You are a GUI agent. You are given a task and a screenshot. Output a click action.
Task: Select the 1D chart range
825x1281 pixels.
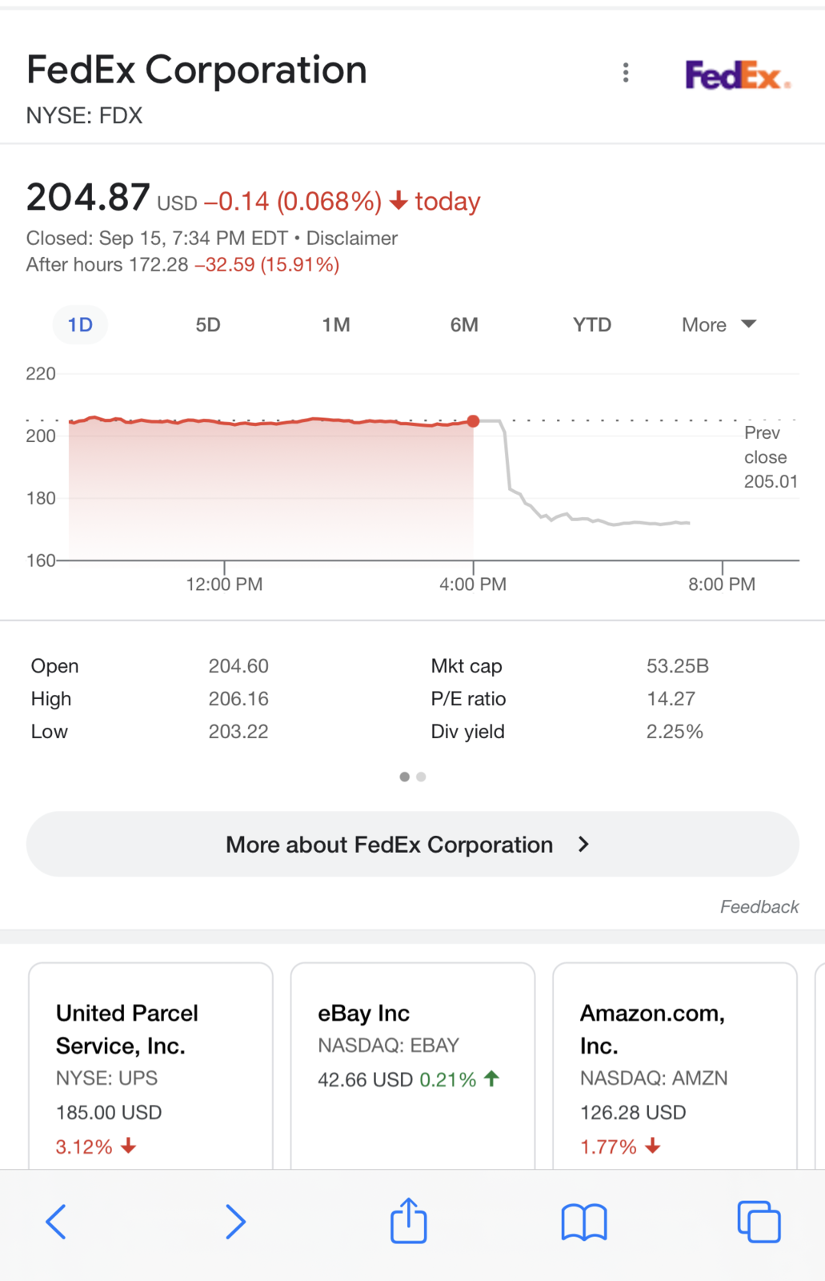(x=80, y=325)
